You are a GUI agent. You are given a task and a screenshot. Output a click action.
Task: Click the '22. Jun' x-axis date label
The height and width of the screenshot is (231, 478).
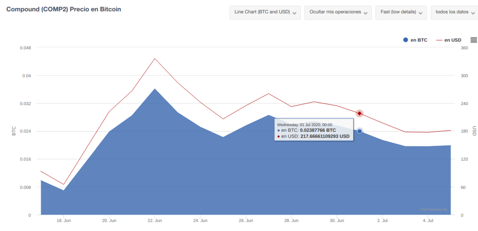click(x=155, y=221)
